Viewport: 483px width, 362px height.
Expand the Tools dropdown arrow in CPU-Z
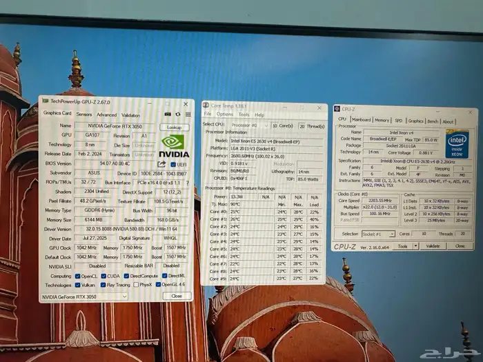[415, 246]
